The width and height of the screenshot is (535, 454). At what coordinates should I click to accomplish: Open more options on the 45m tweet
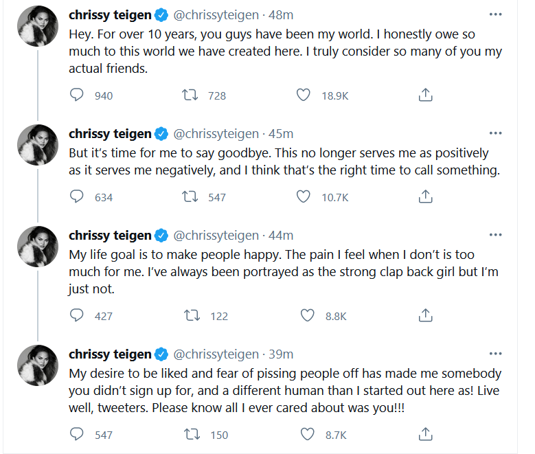[x=495, y=133]
